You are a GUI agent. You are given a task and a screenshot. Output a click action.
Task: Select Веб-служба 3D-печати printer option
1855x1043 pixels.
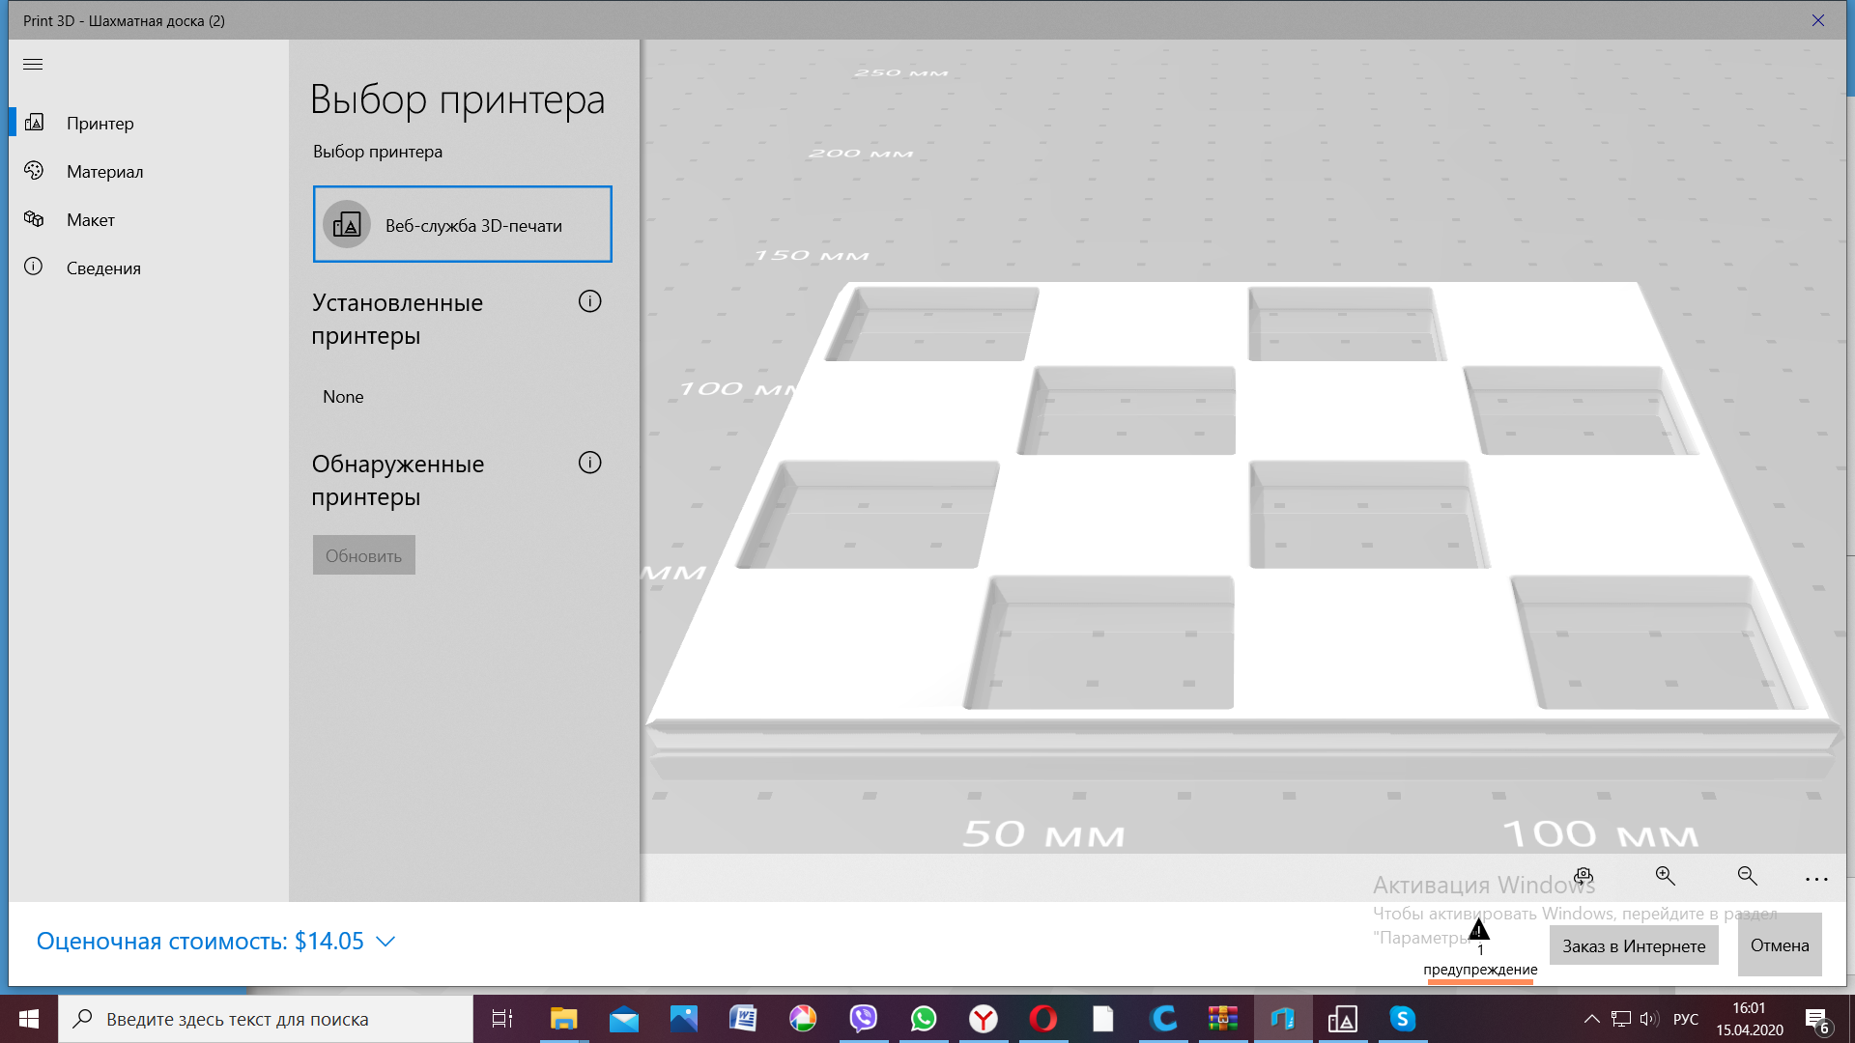point(462,224)
